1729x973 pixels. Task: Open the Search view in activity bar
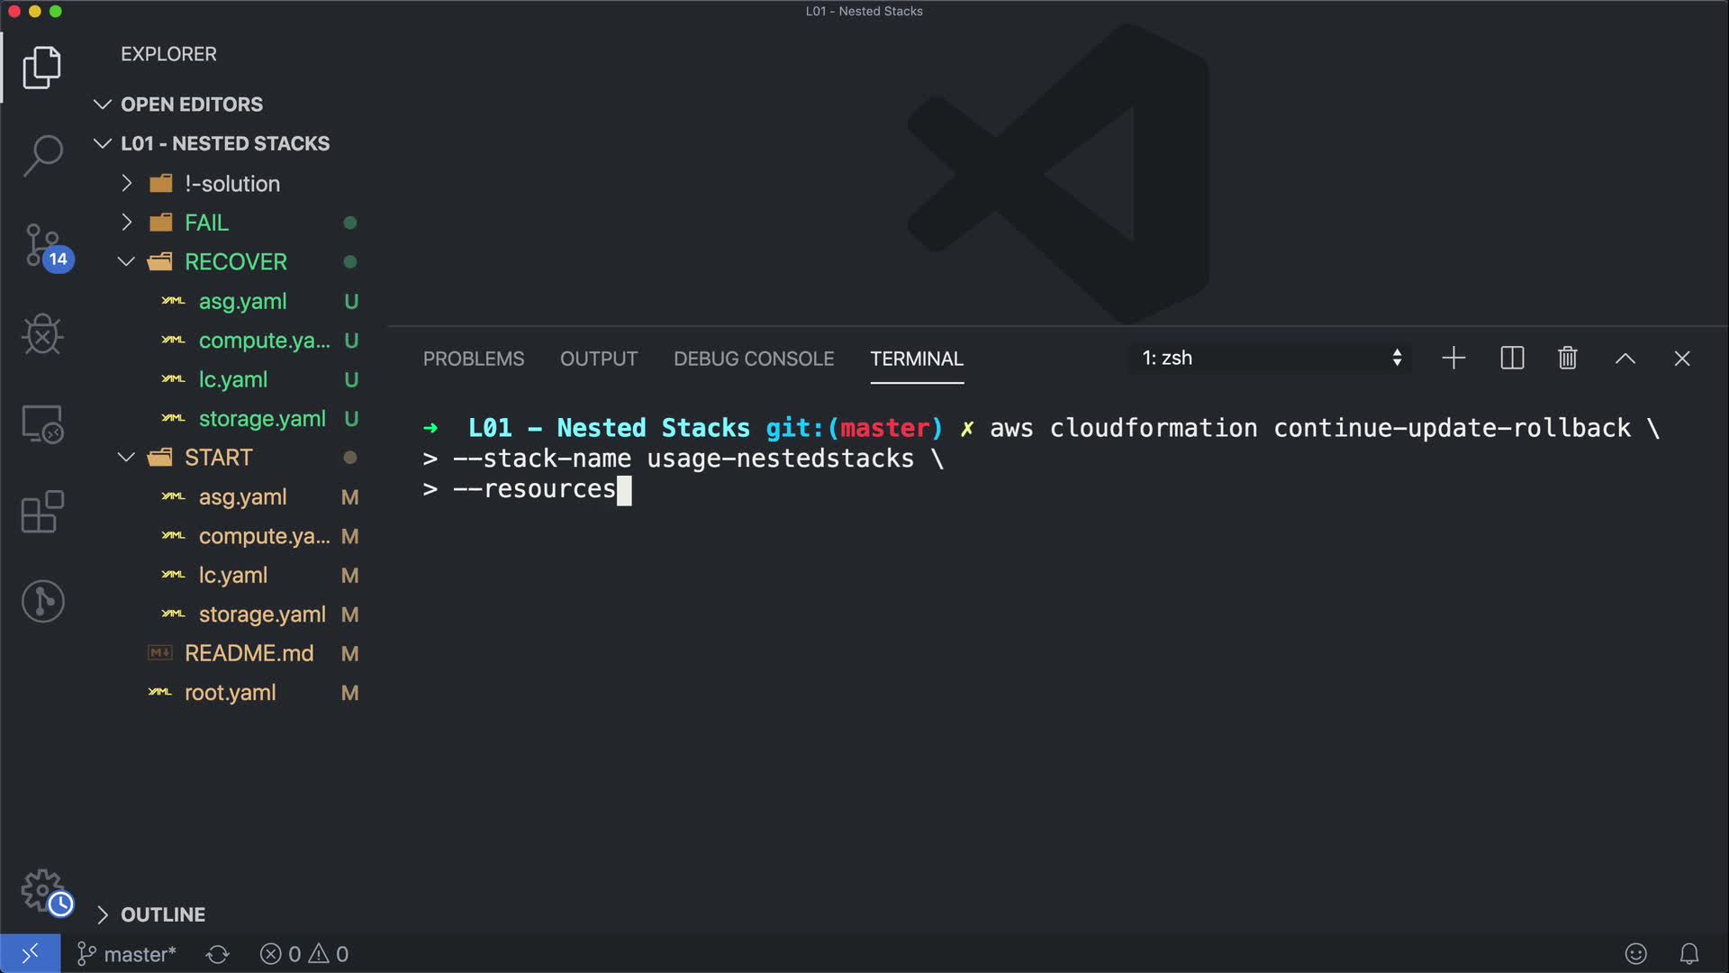(x=42, y=155)
